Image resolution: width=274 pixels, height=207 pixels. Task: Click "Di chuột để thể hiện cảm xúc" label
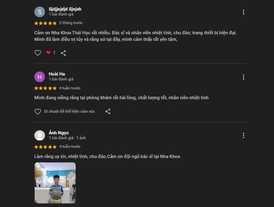click(x=69, y=111)
